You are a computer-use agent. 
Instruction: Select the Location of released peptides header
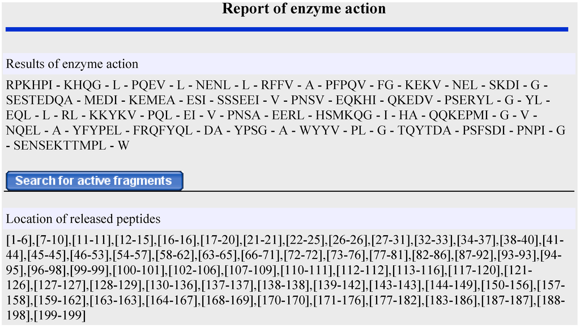(x=83, y=219)
